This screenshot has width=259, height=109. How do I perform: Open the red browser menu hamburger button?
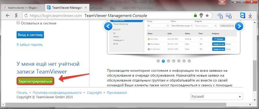click(x=222, y=2)
